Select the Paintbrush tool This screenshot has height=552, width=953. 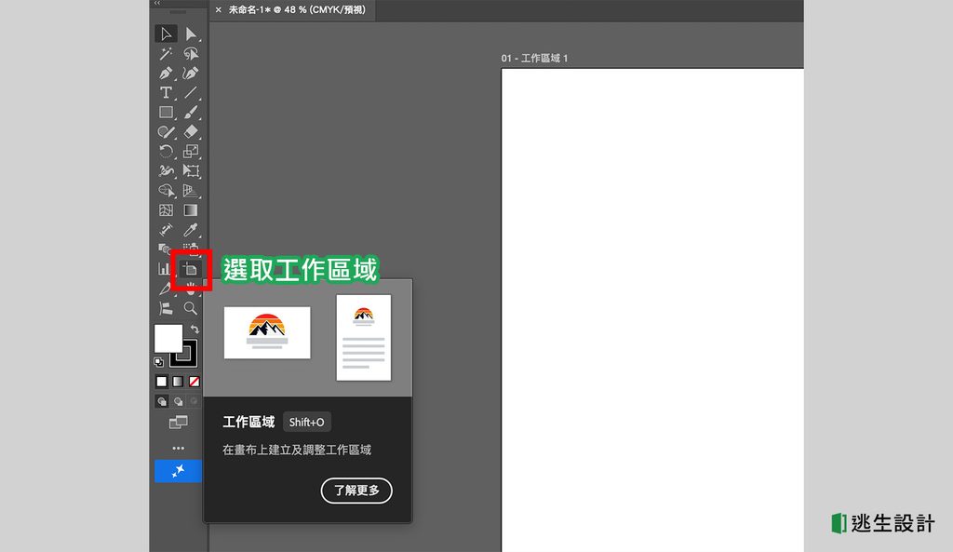point(191,112)
